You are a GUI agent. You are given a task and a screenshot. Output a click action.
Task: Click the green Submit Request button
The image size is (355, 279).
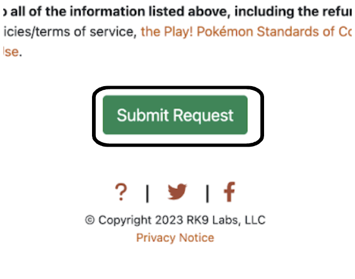[x=175, y=115]
